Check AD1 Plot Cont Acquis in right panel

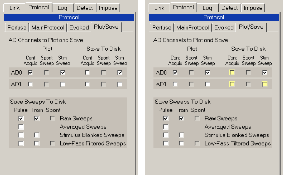coord(175,84)
